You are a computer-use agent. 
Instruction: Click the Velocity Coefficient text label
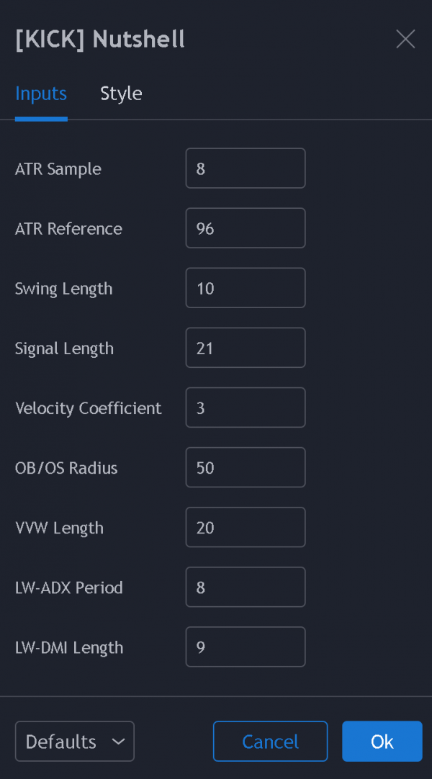tap(89, 408)
